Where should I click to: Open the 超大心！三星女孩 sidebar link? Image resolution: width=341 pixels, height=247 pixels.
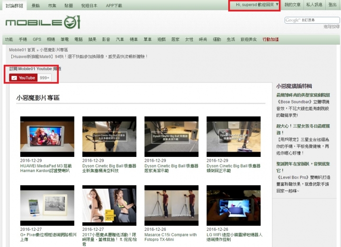pyautogui.click(x=303, y=129)
